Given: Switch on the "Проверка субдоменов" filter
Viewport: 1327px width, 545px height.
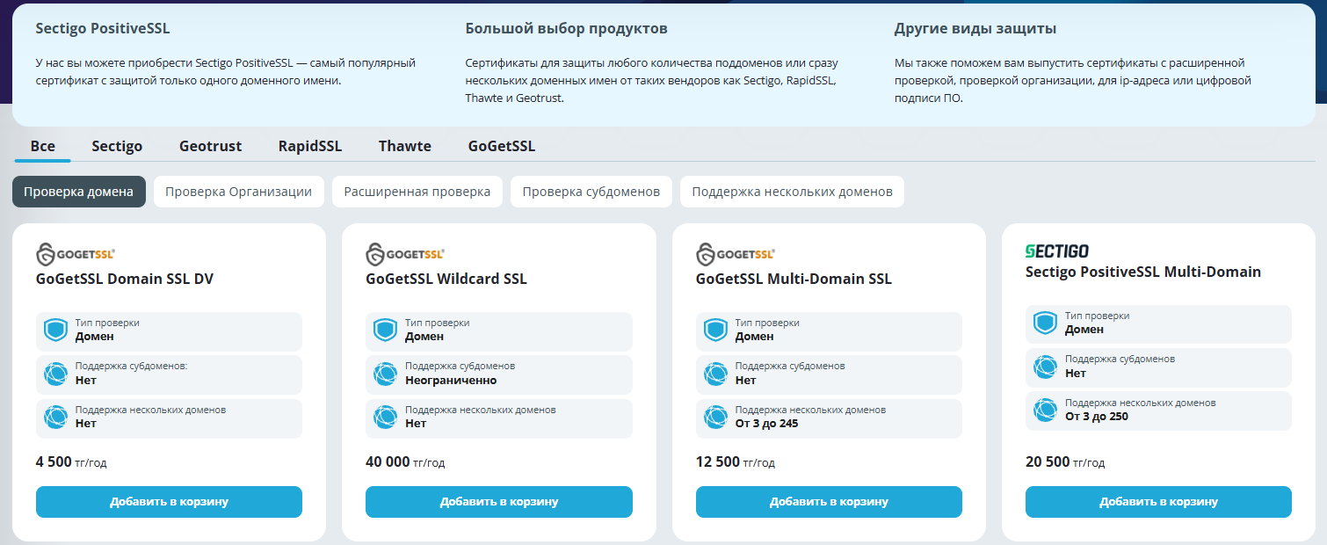Looking at the screenshot, I should (591, 192).
